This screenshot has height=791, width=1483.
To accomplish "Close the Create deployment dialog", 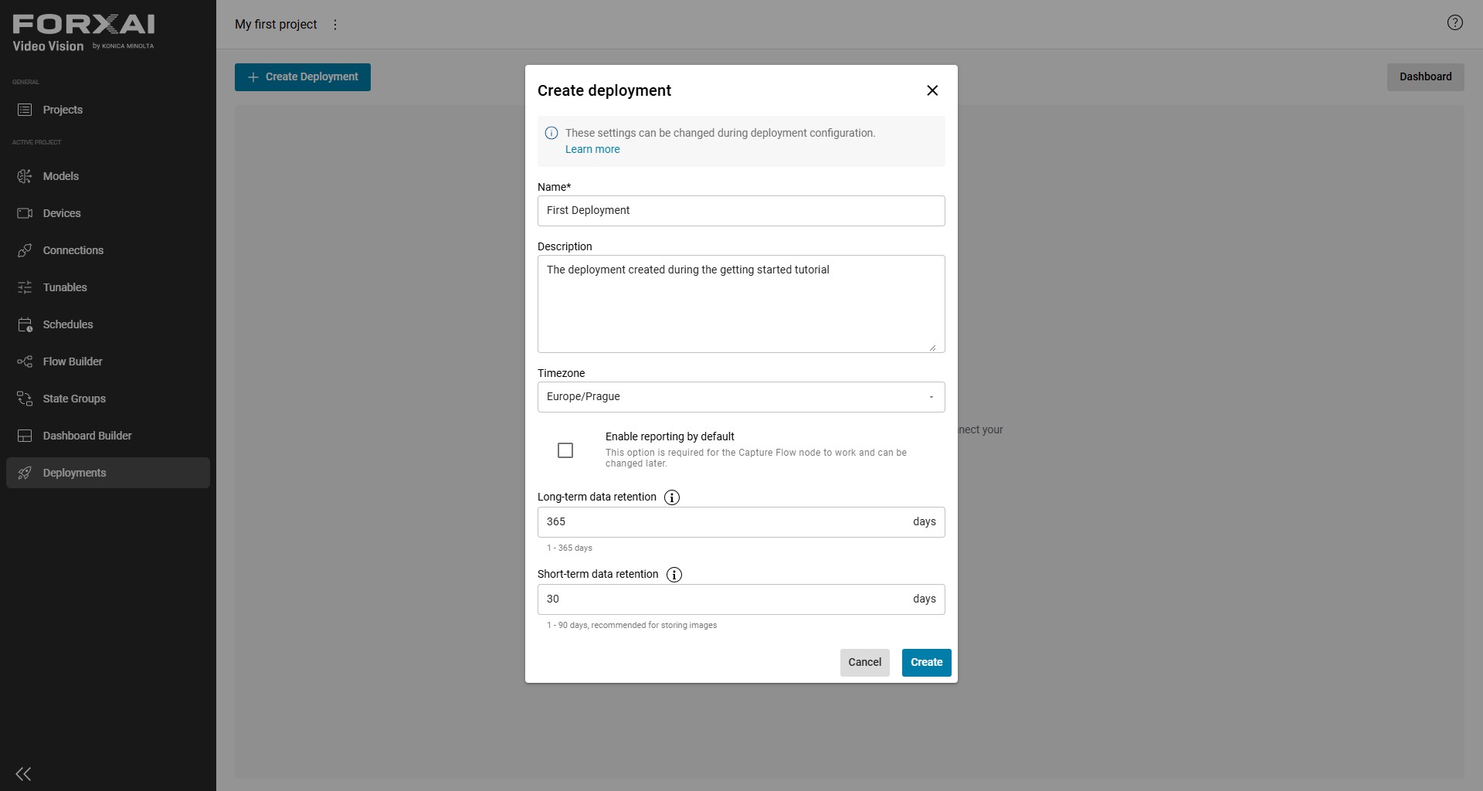I will click(x=932, y=90).
